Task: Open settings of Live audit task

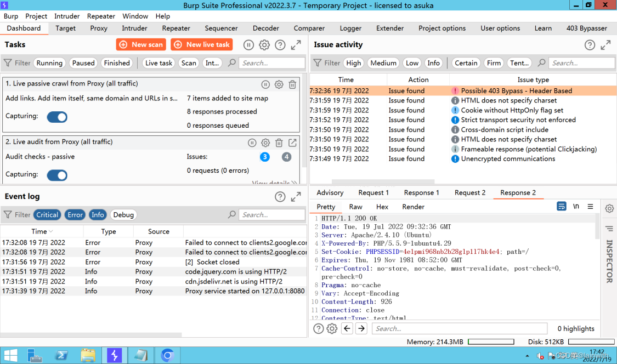Action: (x=265, y=143)
